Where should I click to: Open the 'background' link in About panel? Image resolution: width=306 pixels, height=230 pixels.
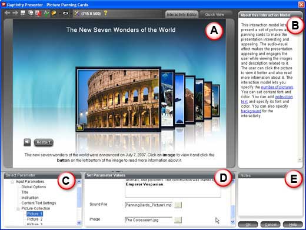pyautogui.click(x=251, y=111)
